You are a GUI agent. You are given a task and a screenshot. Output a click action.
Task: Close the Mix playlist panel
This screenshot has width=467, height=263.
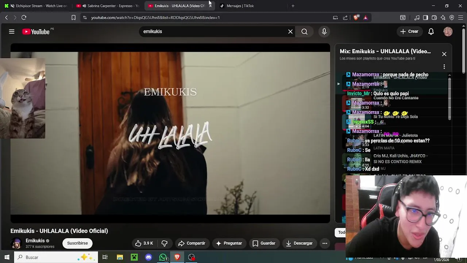[444, 54]
